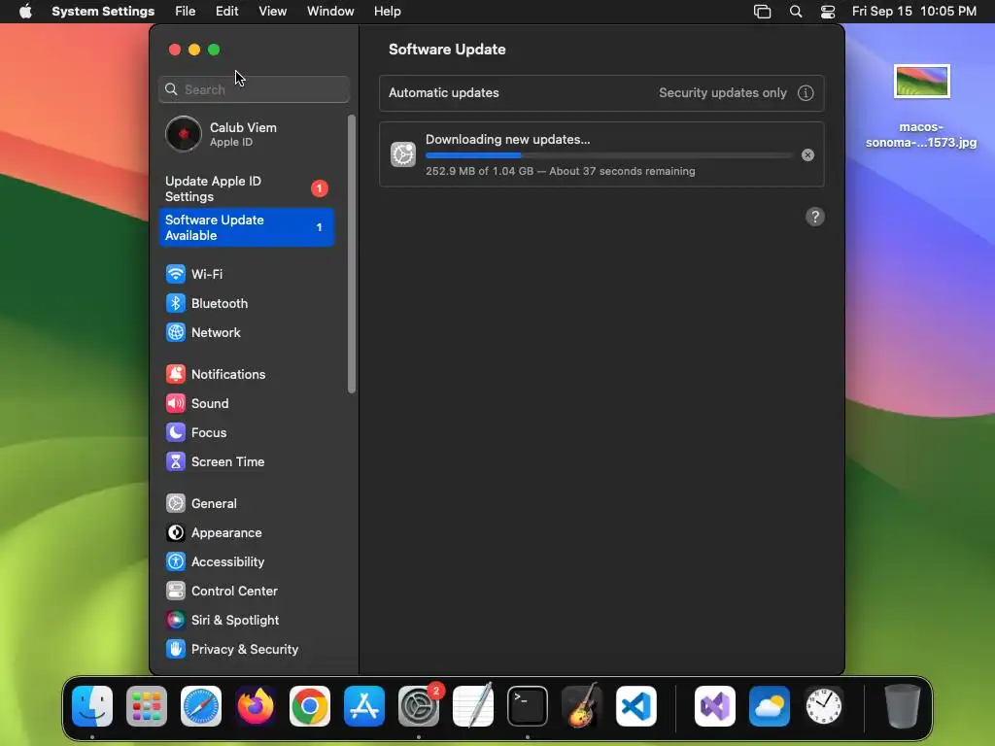
Task: Launch GarageBand from the Dock
Action: pyautogui.click(x=582, y=706)
